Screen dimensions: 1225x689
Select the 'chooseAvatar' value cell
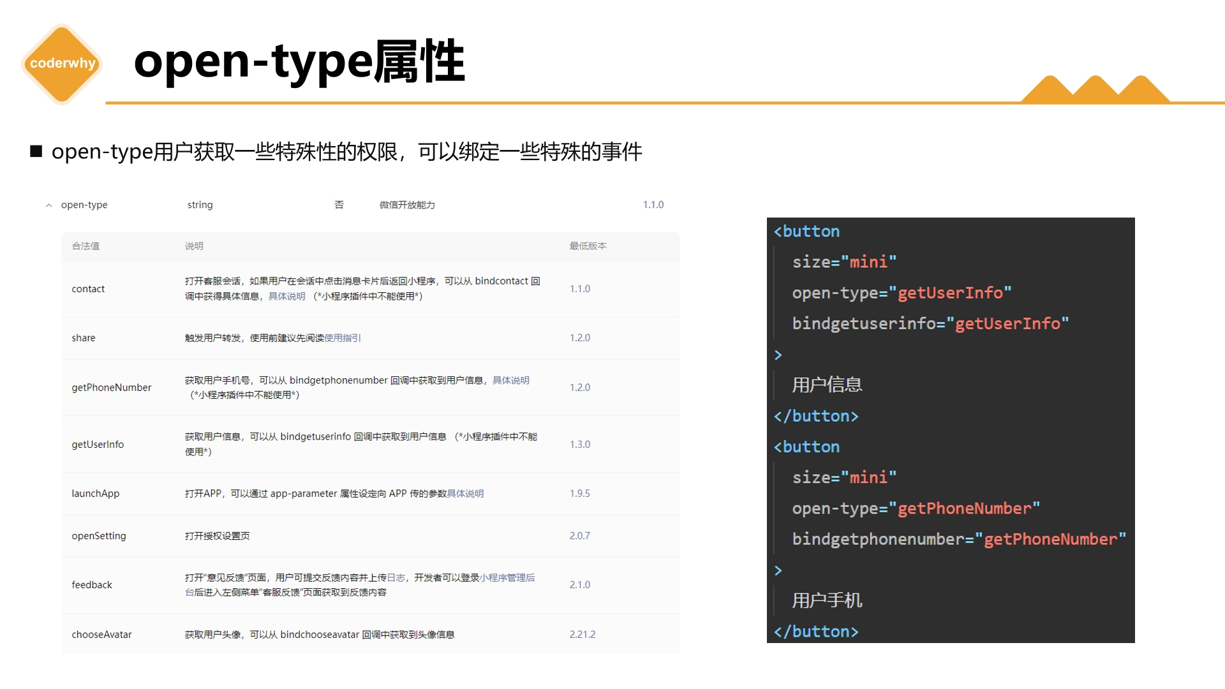(x=101, y=634)
